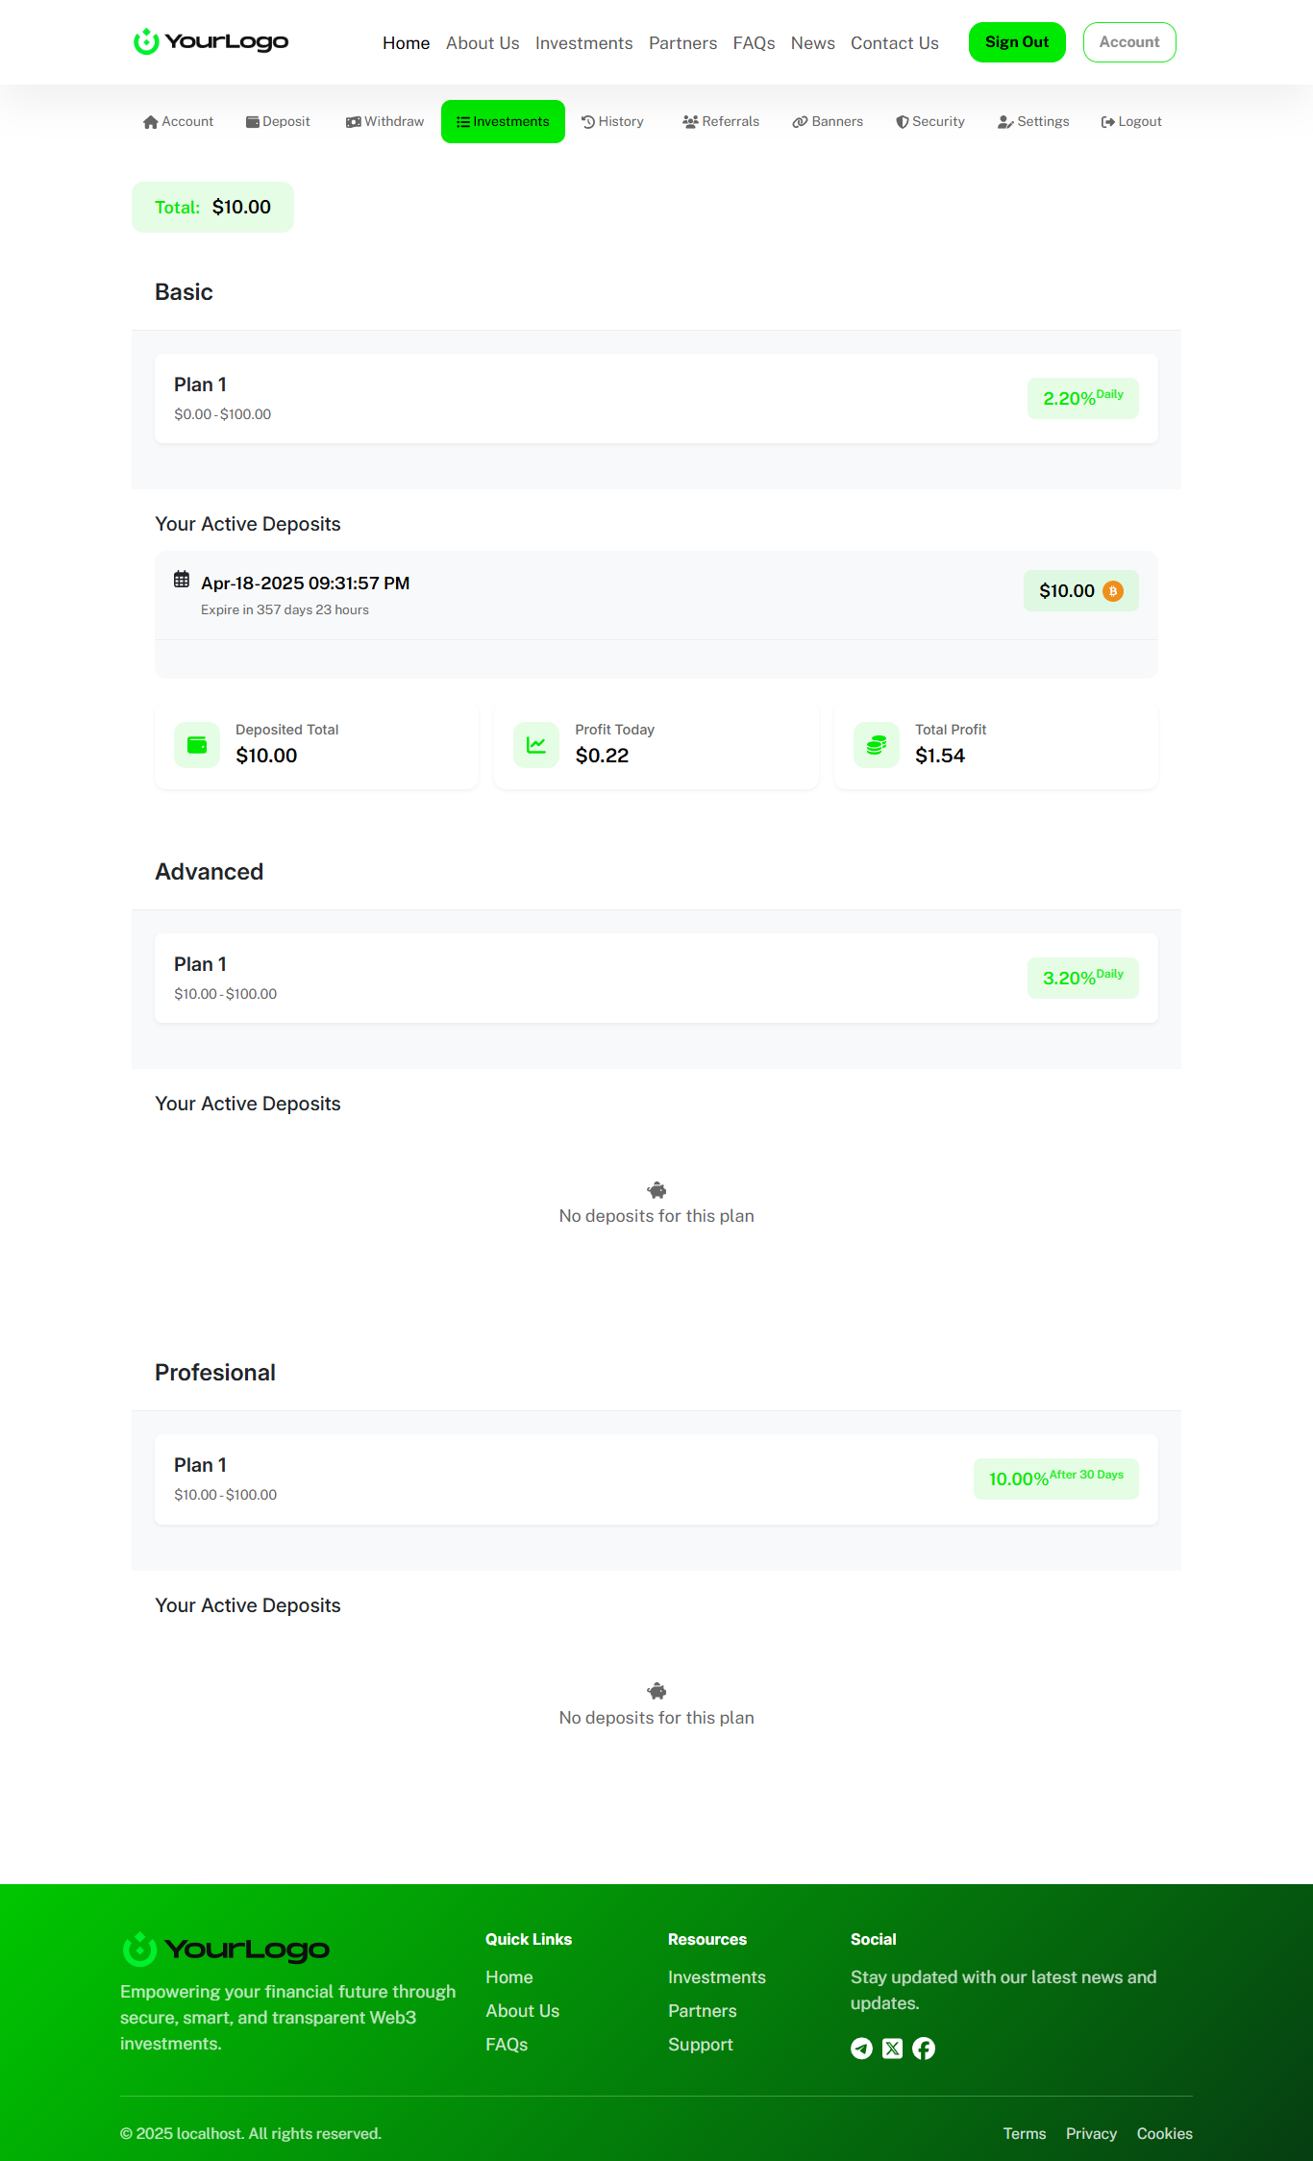
Task: Click the wallet icon beside Deposited Total
Action: [x=197, y=745]
